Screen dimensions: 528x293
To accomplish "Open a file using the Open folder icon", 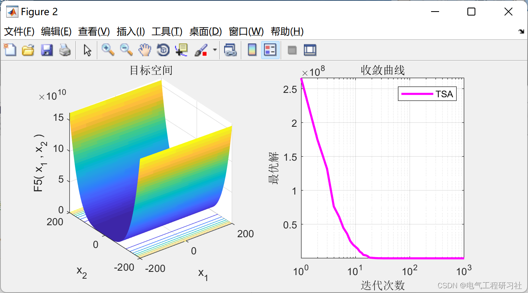I will tap(28, 50).
